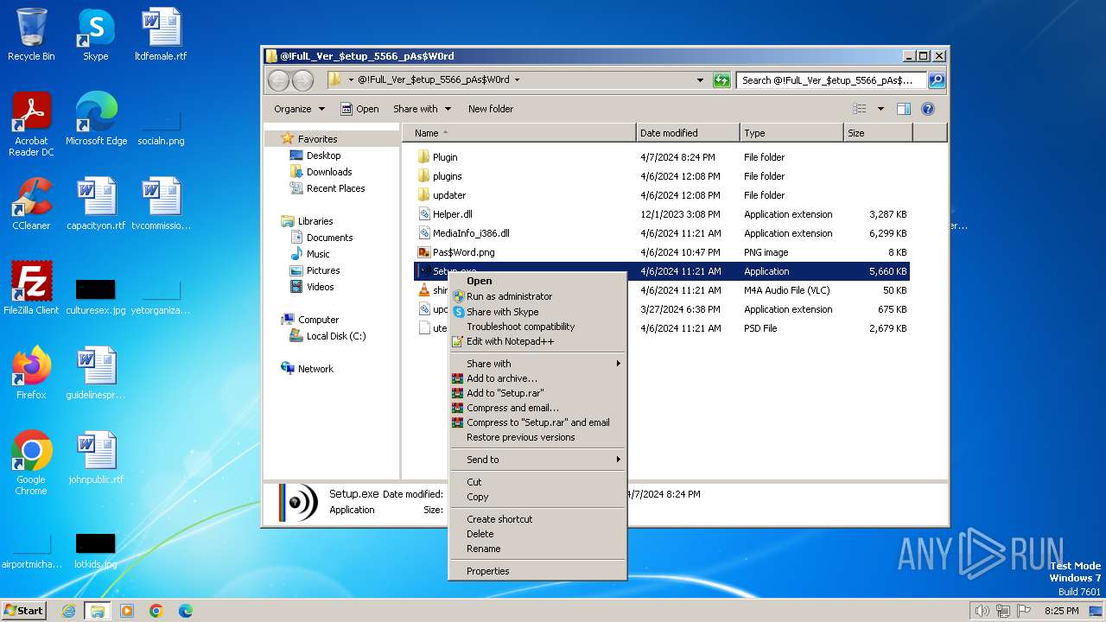
Task: Select Create shortcut entry
Action: (537, 519)
